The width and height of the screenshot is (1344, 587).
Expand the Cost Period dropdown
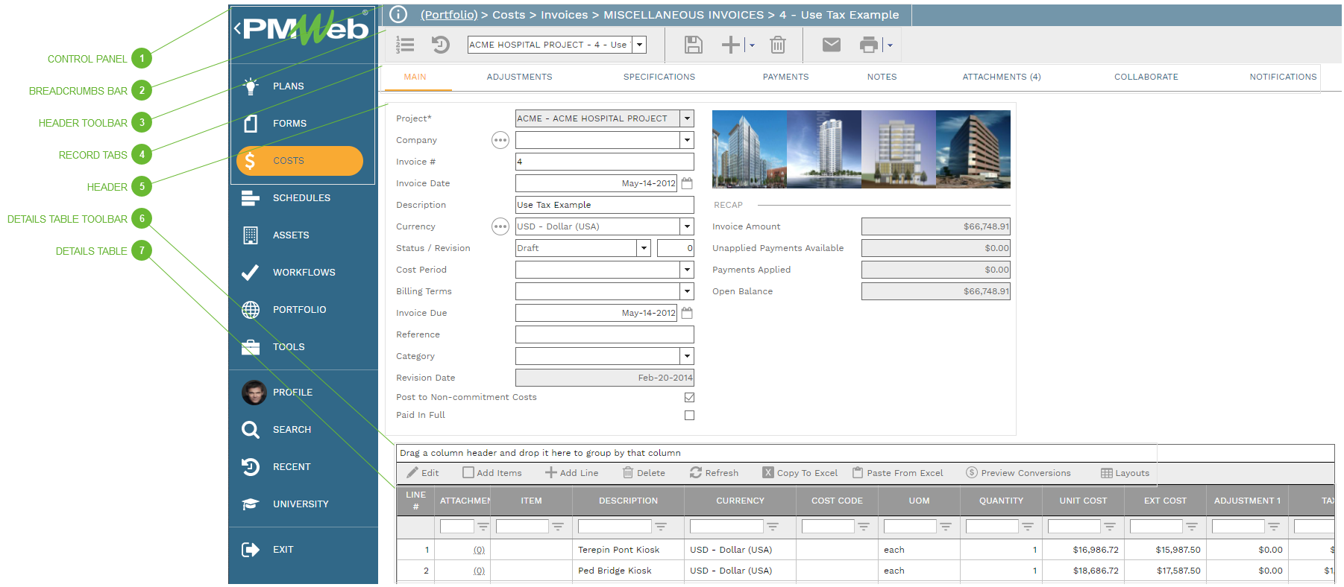coord(687,270)
